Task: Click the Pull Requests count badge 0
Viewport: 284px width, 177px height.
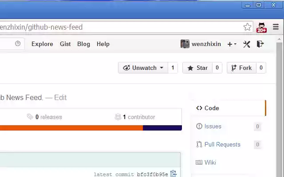Action: click(x=257, y=145)
